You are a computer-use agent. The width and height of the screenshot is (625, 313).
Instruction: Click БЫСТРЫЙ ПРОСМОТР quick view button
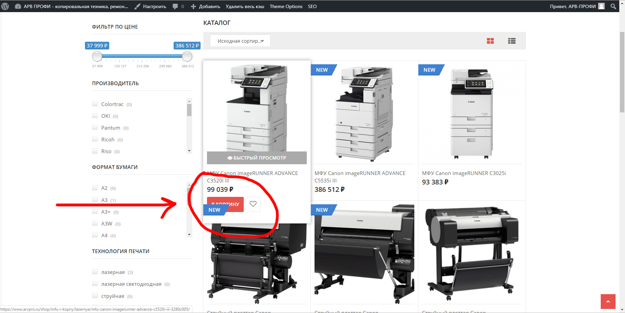[257, 158]
